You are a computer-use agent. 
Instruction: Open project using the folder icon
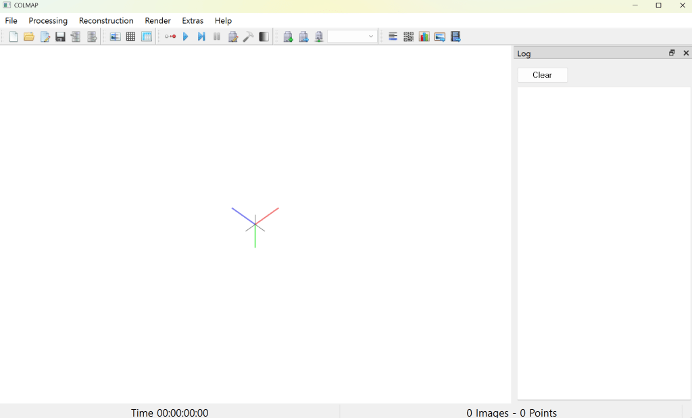(x=29, y=37)
